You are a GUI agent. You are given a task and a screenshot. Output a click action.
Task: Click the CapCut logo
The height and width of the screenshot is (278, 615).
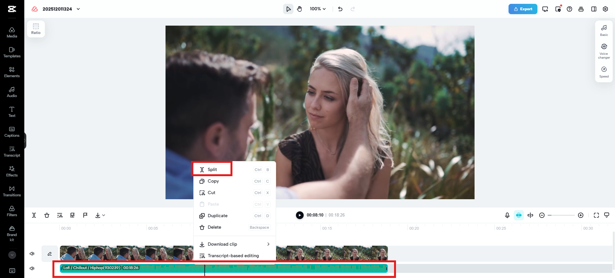point(12,9)
